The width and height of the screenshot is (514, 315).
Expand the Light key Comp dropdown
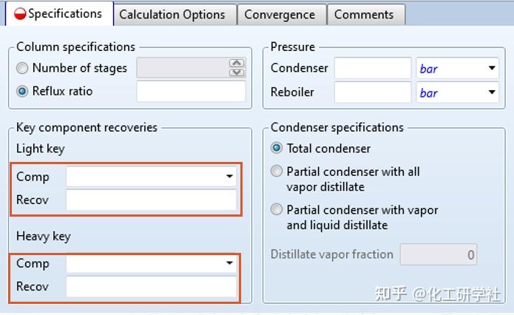pos(151,176)
